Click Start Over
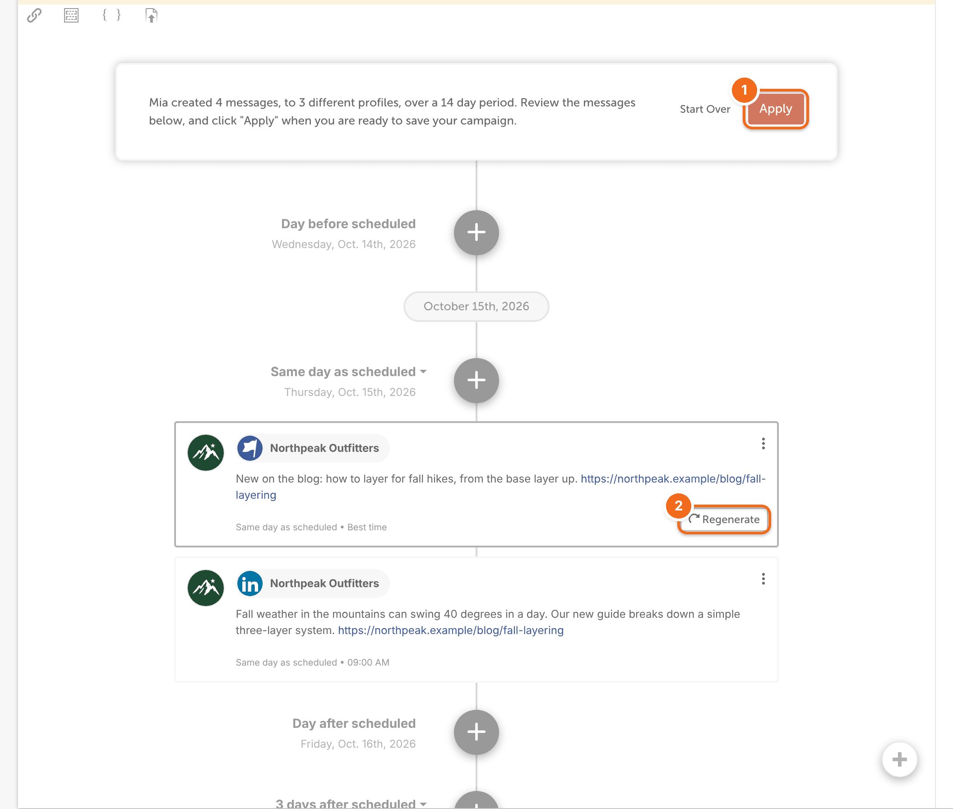The height and width of the screenshot is (809, 953). tap(705, 109)
